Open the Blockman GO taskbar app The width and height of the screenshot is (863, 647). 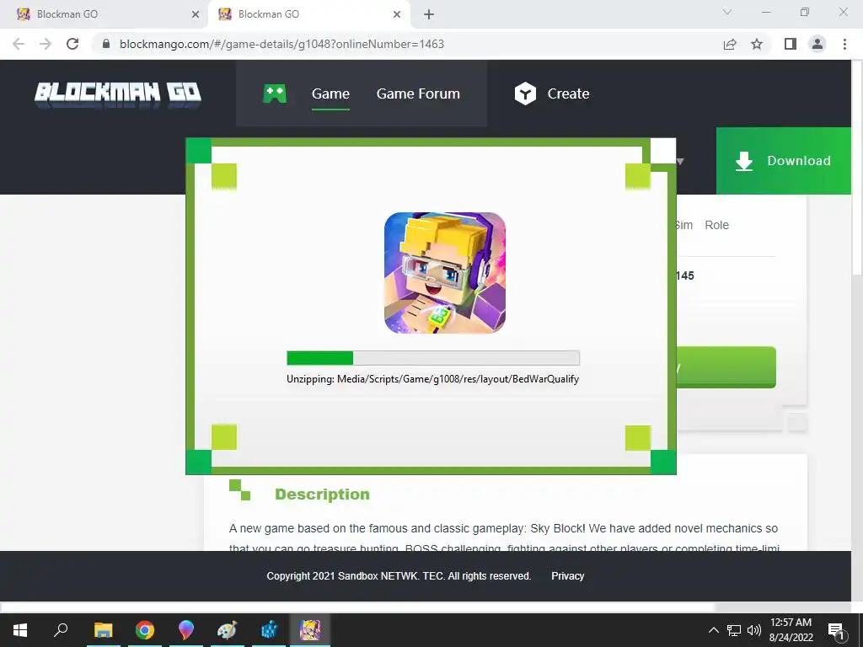[310, 630]
